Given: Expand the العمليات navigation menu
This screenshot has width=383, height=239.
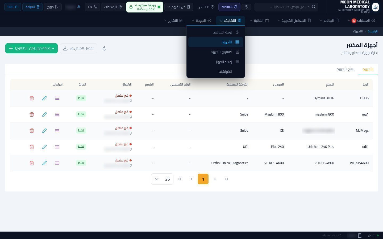Looking at the screenshot, I should pos(361,20).
